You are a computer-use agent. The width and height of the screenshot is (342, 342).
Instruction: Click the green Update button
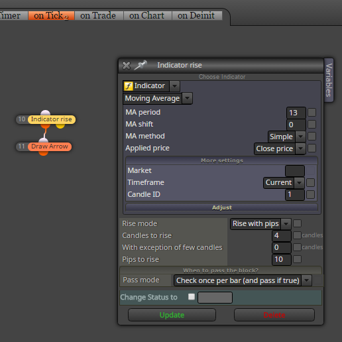172,315
